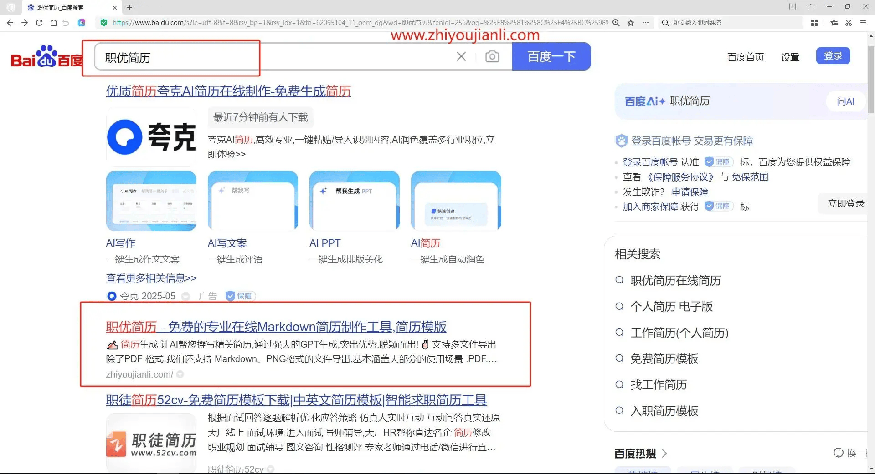Click the screenshot scissors icon top right

click(849, 23)
